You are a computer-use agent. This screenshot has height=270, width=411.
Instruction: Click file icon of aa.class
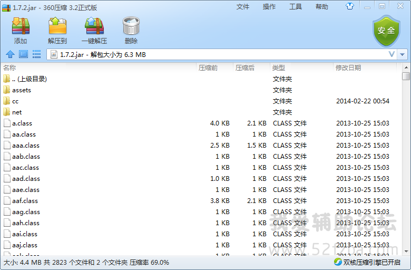(7, 134)
